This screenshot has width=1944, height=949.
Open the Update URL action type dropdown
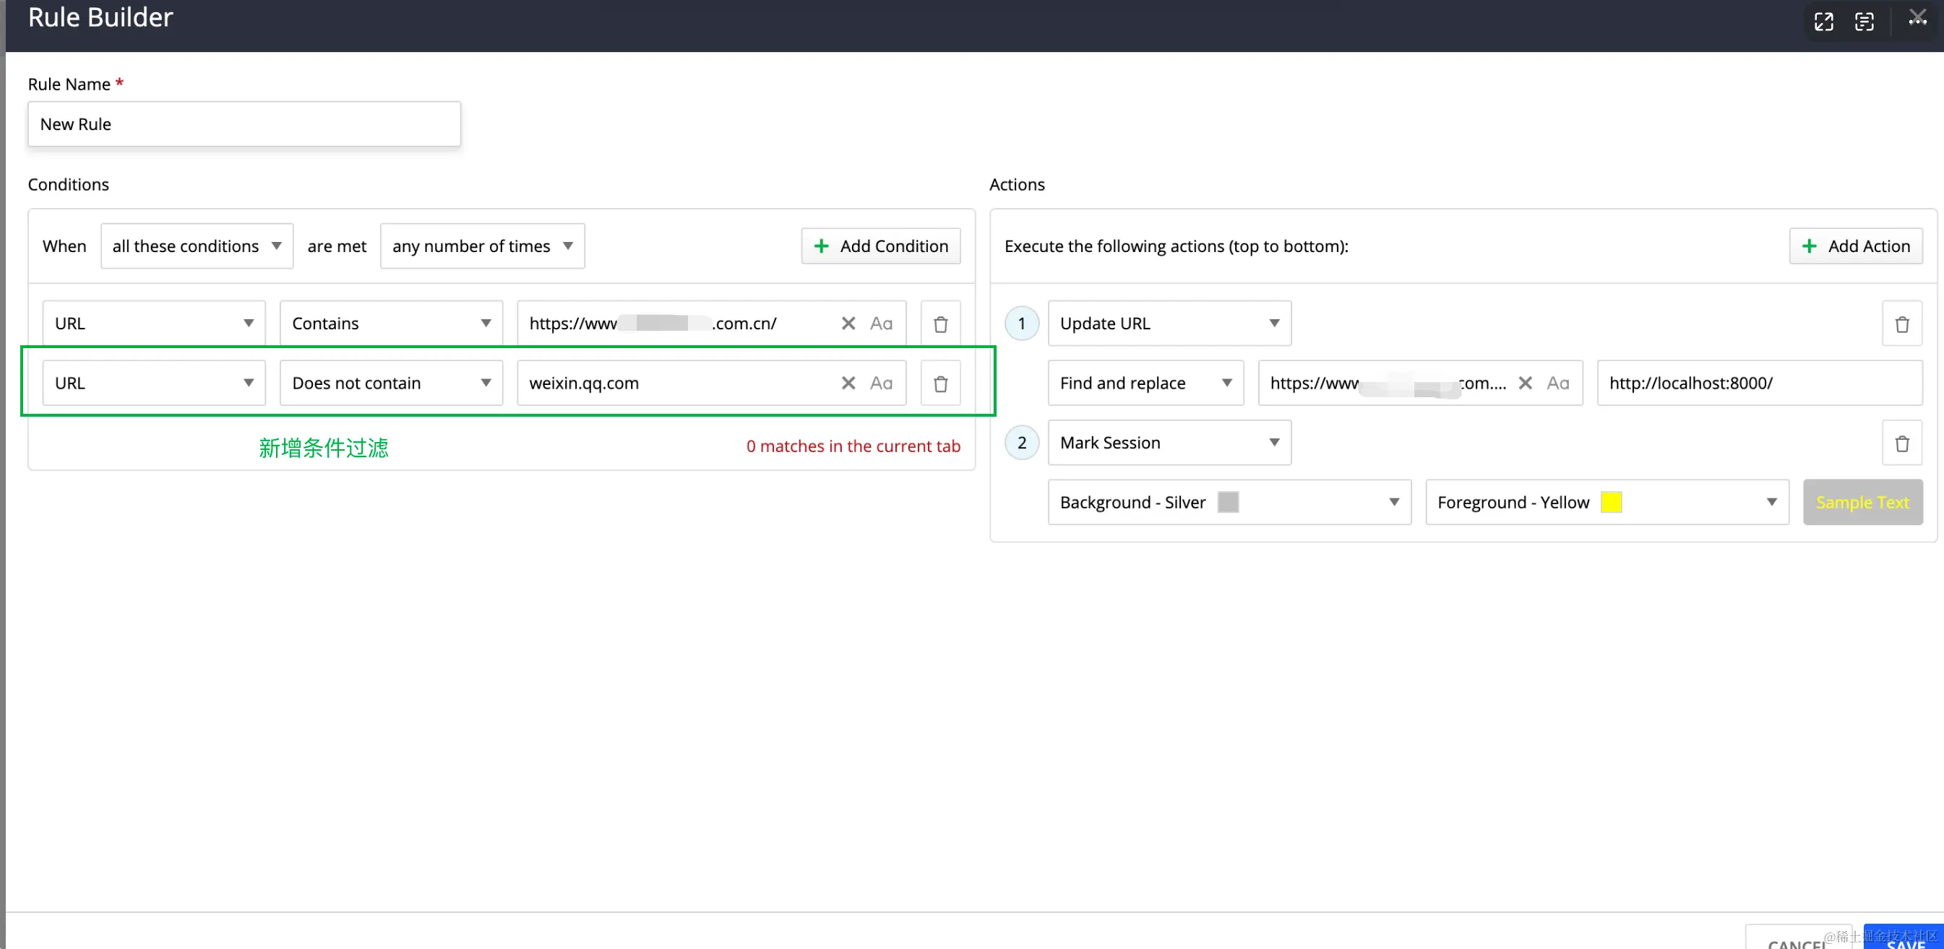(1169, 324)
